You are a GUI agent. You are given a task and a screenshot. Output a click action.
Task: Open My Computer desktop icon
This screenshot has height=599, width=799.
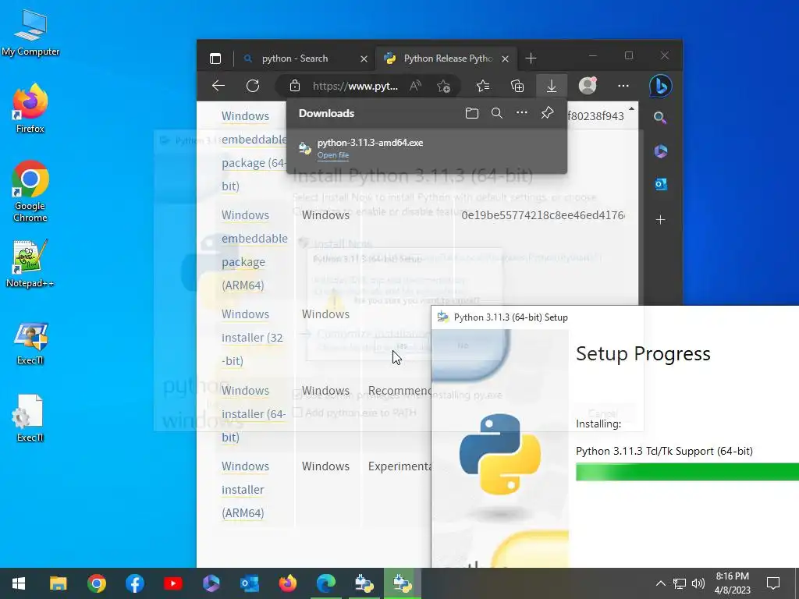30,33
